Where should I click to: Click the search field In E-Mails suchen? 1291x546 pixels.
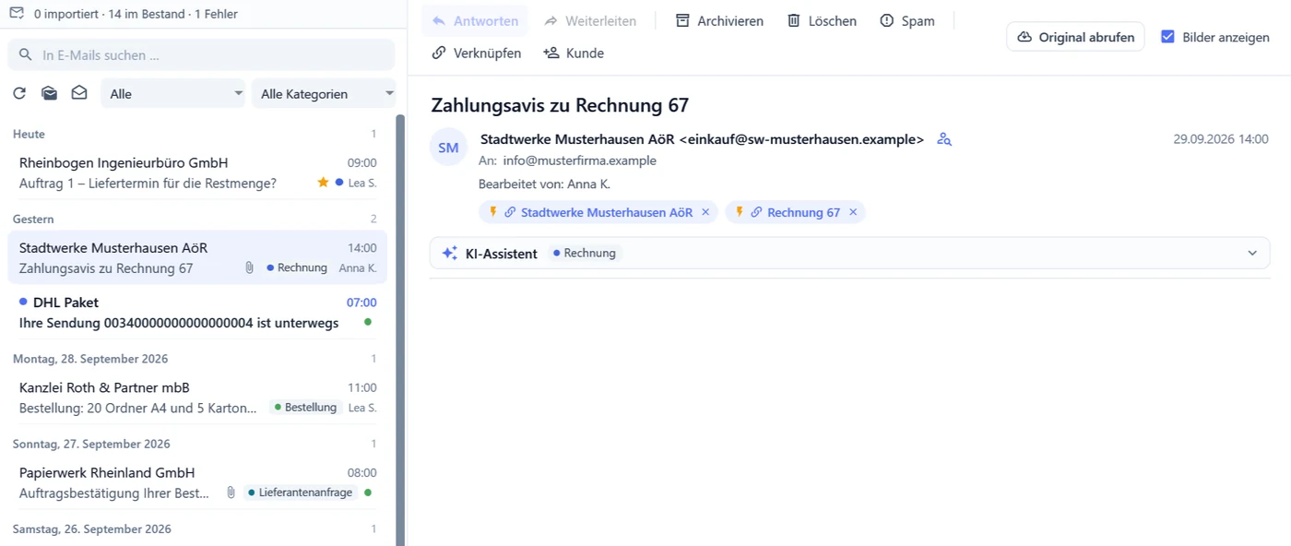(201, 55)
